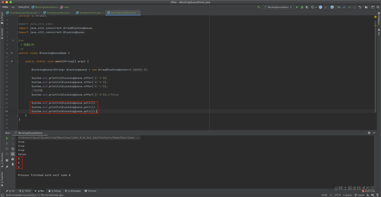Open the Project tool window sidebar tab
This screenshot has height=197, width=381.
(x=2, y=18)
